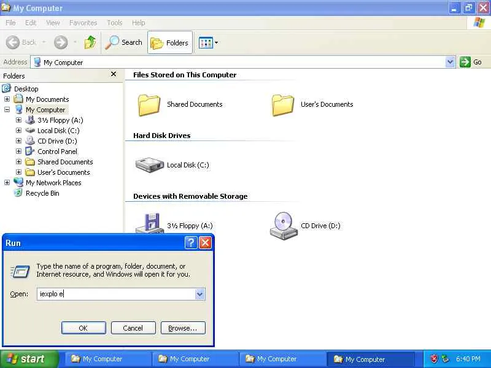Image resolution: width=491 pixels, height=368 pixels.
Task: Click Devices with Removable Storage header
Action: point(190,196)
